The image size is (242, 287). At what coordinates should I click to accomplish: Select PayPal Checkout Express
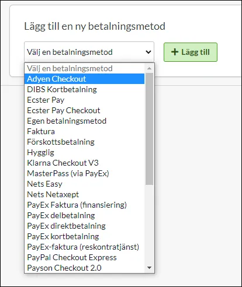(x=84, y=257)
